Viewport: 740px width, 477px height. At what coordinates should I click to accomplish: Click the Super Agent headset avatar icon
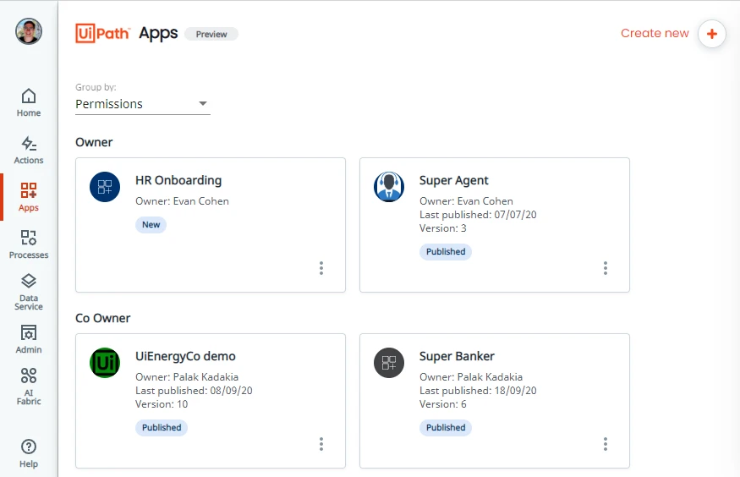(x=389, y=187)
